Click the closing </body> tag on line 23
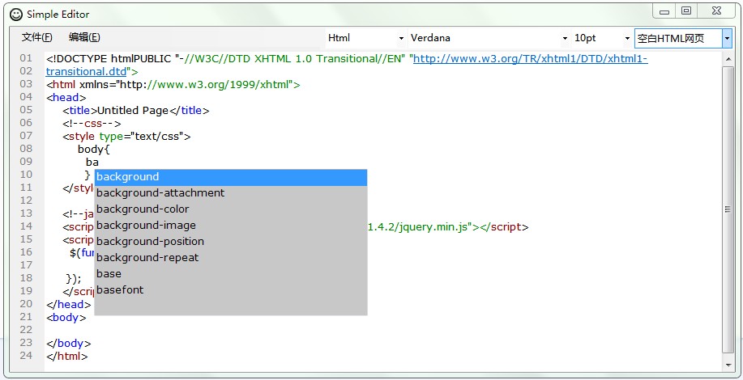Image resolution: width=743 pixels, height=380 pixels. pos(69,344)
